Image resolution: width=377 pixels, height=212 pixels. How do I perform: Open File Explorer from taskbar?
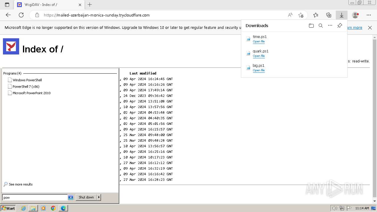33,208
